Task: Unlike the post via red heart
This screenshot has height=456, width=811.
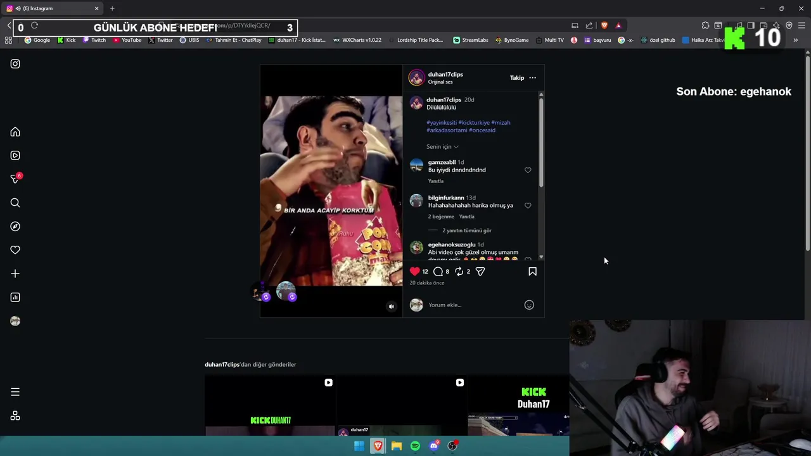Action: pyautogui.click(x=414, y=271)
